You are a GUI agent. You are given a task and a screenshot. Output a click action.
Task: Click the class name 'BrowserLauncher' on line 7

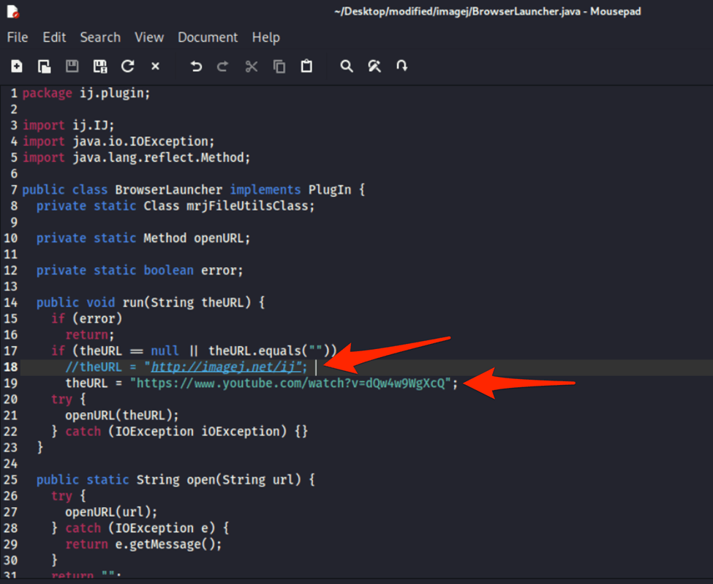point(169,190)
